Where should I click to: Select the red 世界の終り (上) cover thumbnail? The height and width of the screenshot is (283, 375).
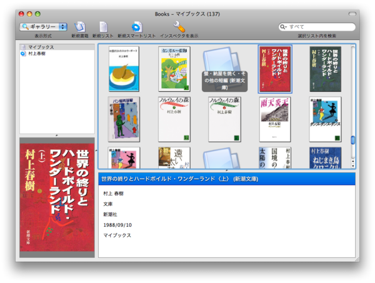coord(275,69)
